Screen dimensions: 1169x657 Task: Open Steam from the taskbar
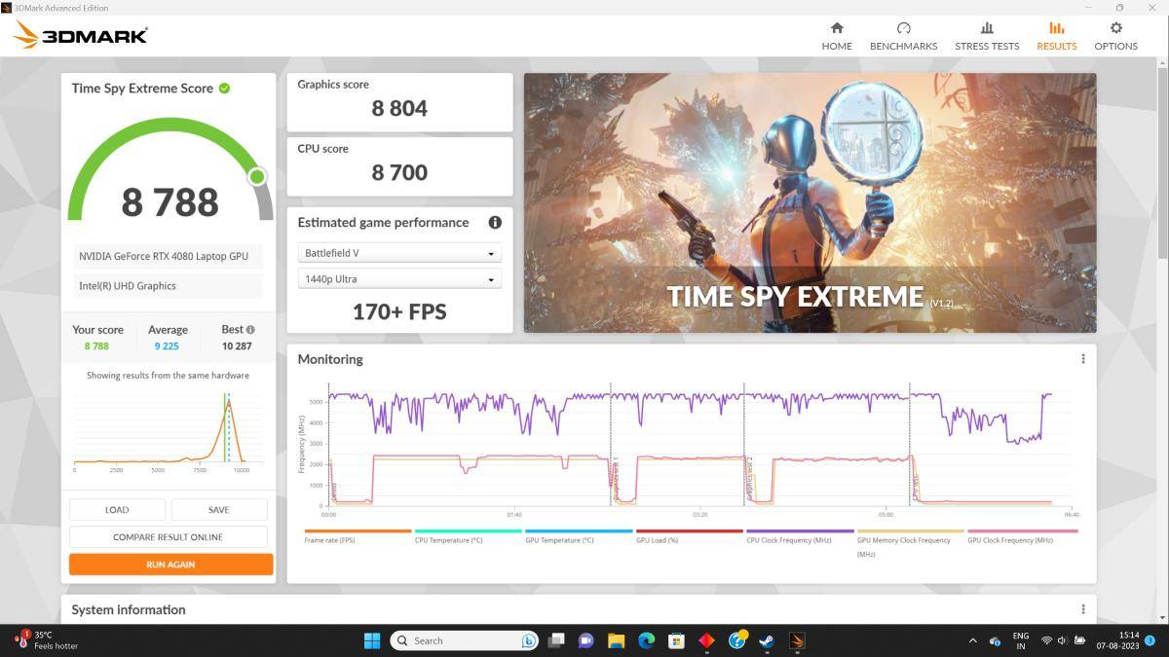[768, 640]
